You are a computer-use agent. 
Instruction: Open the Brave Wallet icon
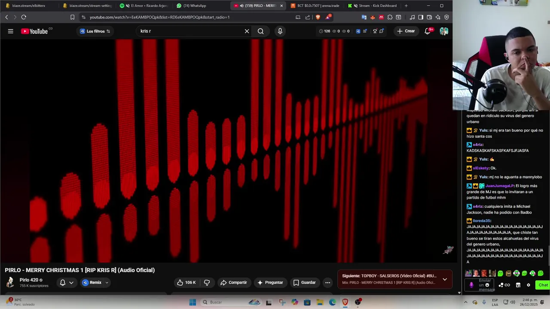click(x=429, y=17)
